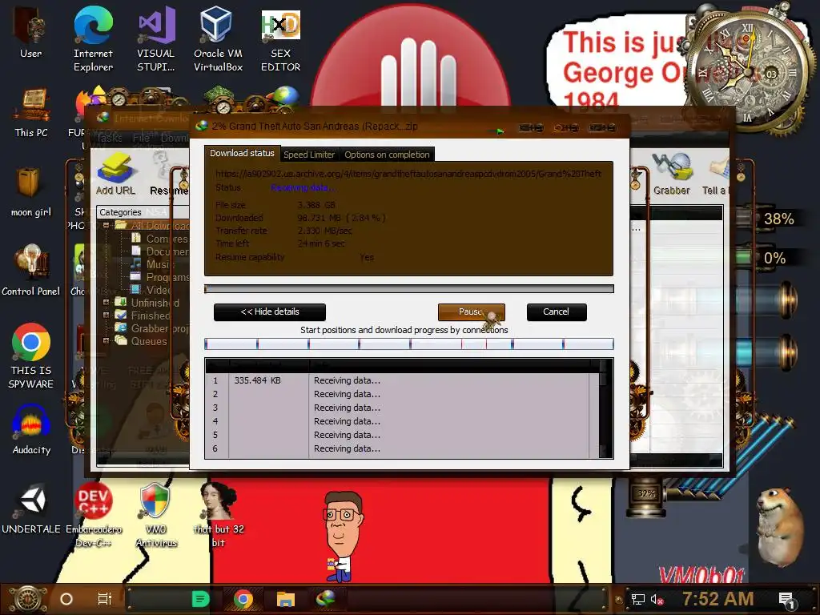Switch to the Speed Limiter tab

(x=309, y=155)
